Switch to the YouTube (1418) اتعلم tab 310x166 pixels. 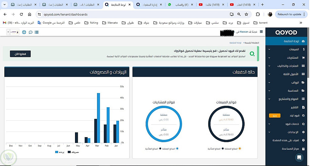(x=243, y=5)
